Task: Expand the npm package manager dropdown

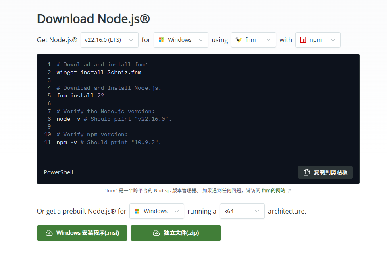Action: click(x=318, y=40)
